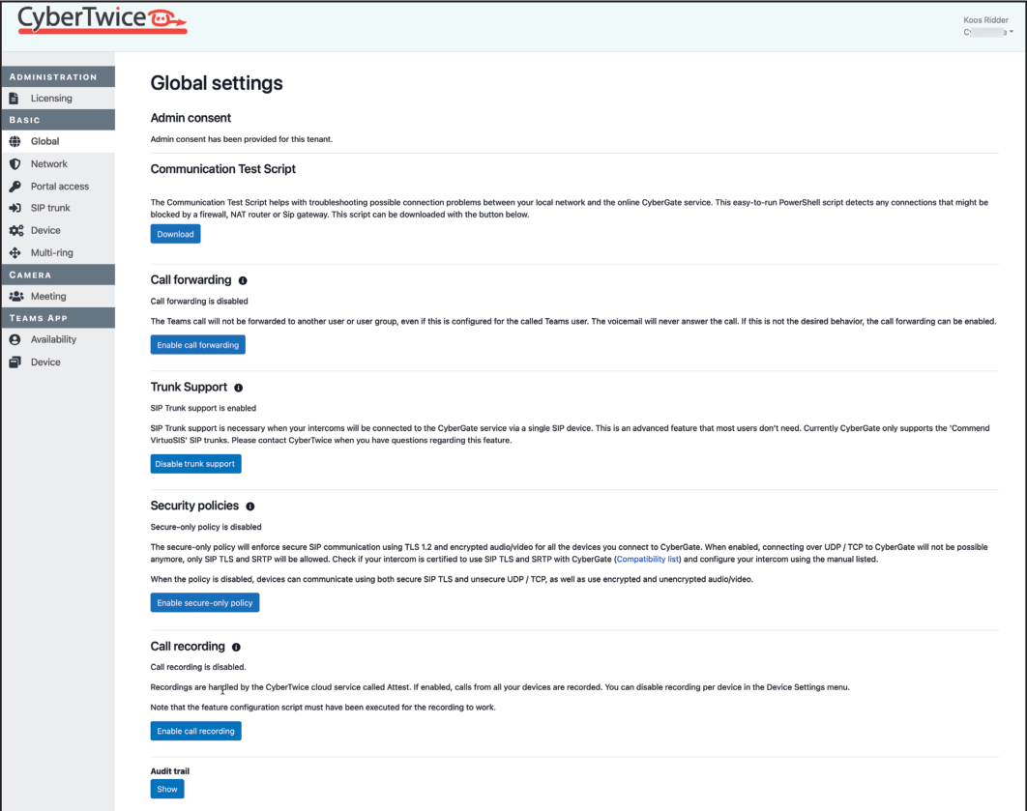Click the Portal access key icon
Viewport: 1027px width, 811px height.
click(x=15, y=186)
